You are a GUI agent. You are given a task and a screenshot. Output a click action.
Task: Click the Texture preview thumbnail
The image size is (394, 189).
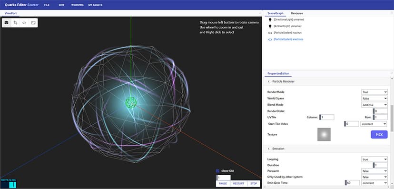(x=324, y=134)
